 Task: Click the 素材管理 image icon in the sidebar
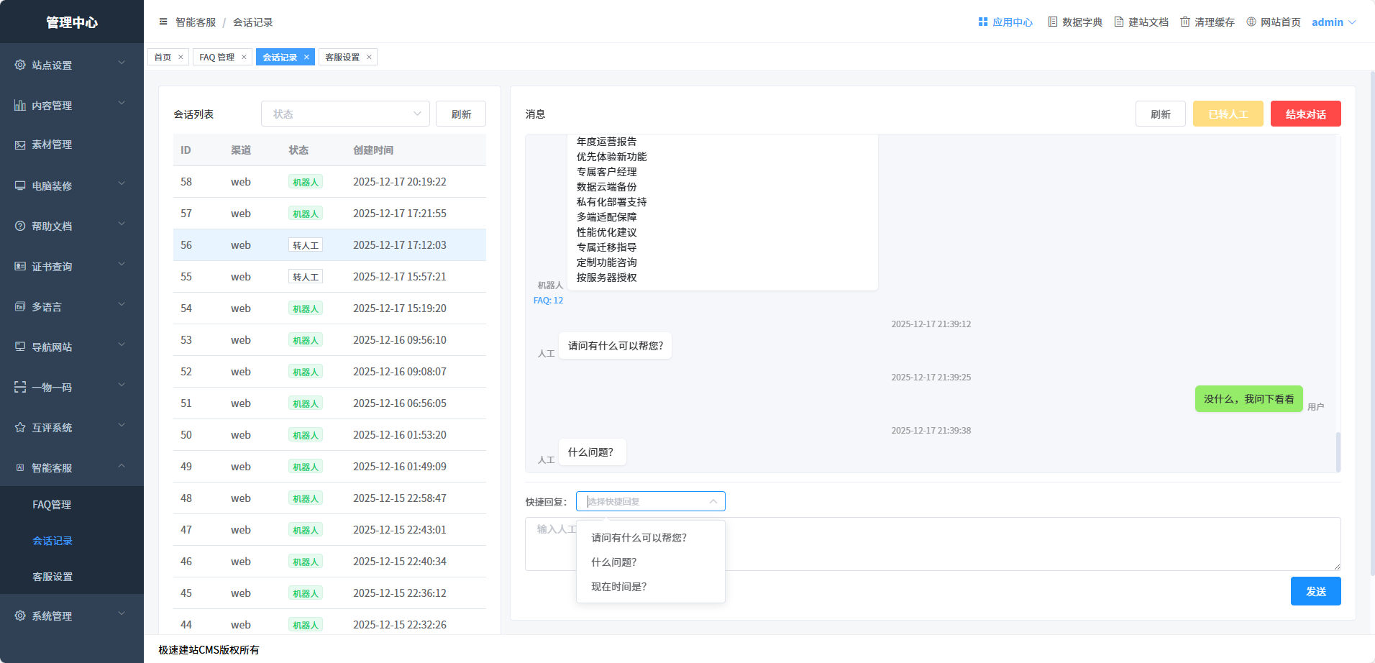click(x=20, y=145)
